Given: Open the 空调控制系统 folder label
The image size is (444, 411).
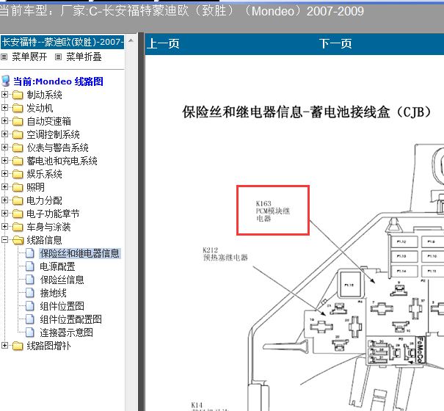Looking at the screenshot, I should 54,134.
